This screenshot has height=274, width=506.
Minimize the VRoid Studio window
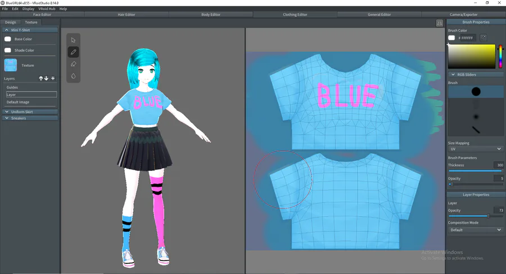point(475,3)
